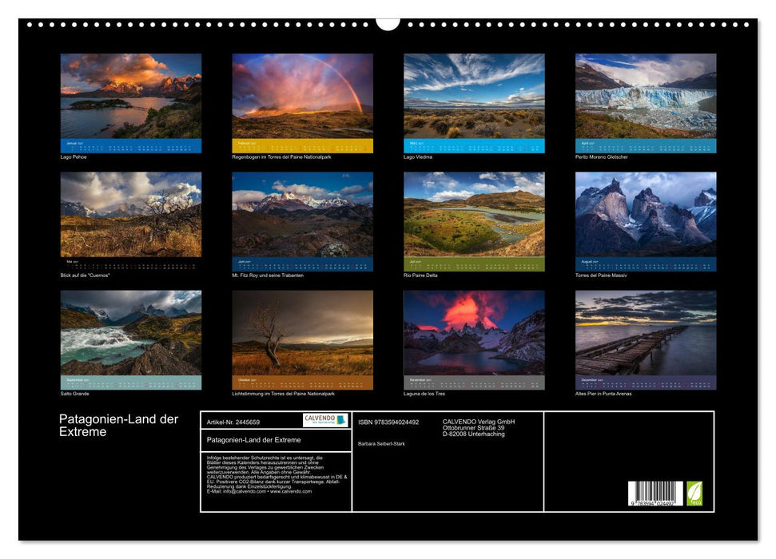
Task: Click caption 'Lichtstimmung im Torres del Paine Nationalpark'
Action: [284, 394]
